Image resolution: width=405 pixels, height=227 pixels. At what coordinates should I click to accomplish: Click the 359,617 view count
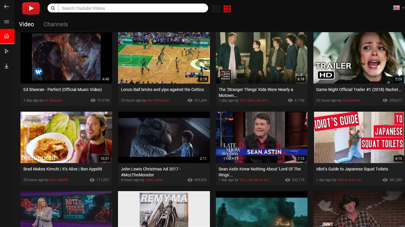point(396,100)
